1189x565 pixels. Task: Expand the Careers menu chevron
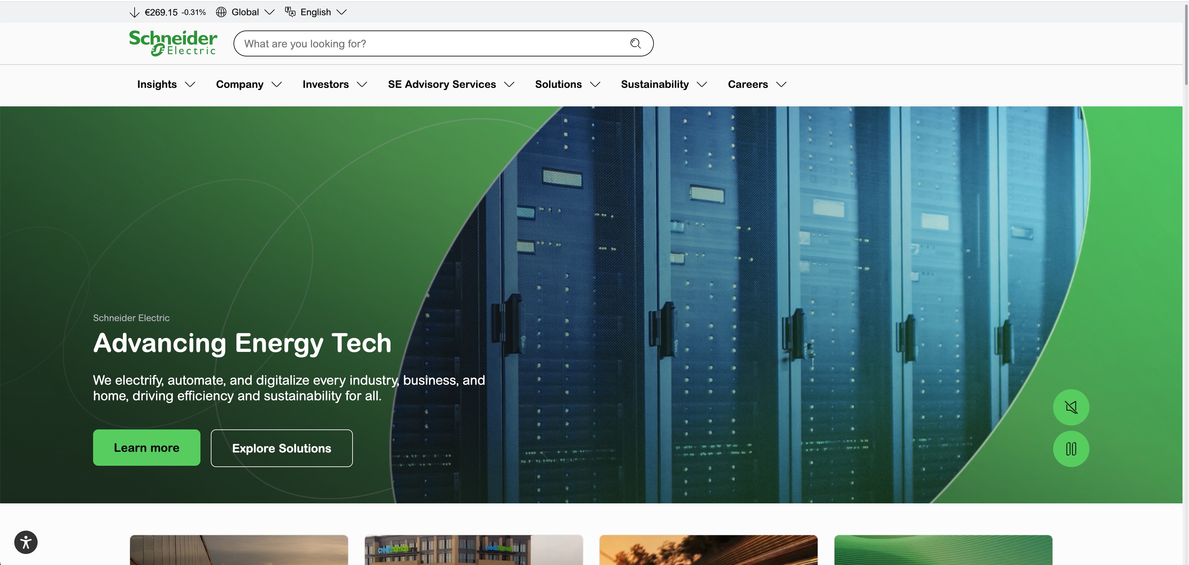pyautogui.click(x=781, y=84)
